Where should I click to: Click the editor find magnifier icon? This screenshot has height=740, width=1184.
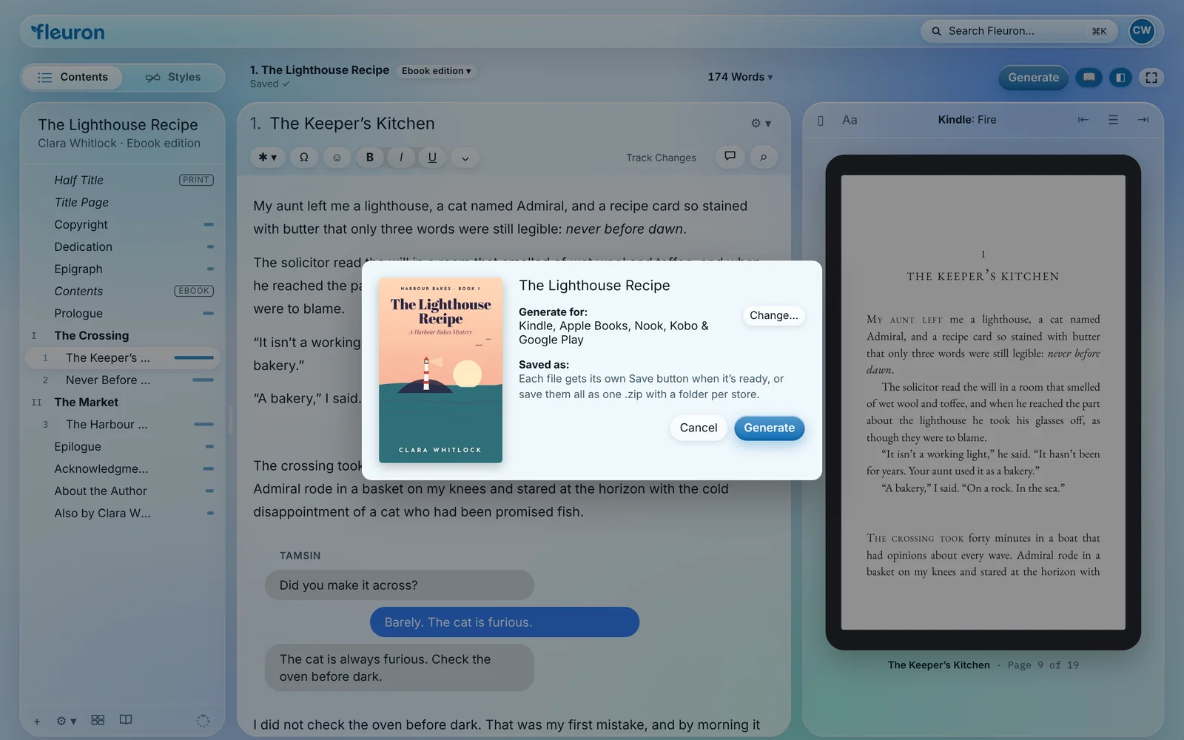point(763,157)
